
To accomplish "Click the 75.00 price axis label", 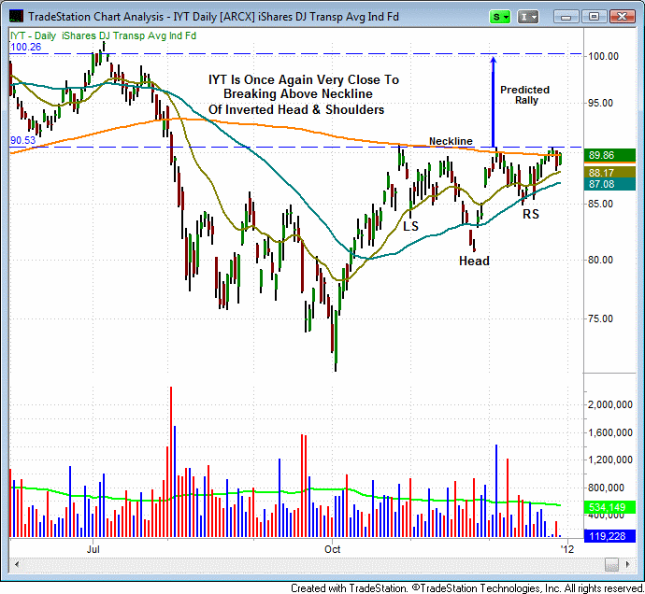I will pyautogui.click(x=600, y=318).
